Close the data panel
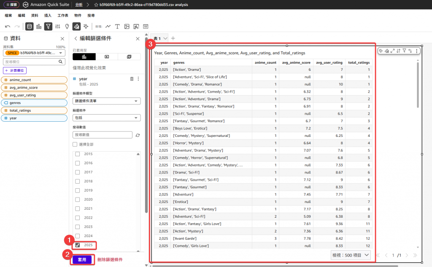Image resolution: width=432 pixels, height=267 pixels. [62, 39]
